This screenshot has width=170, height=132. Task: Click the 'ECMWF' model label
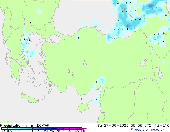[43, 126]
